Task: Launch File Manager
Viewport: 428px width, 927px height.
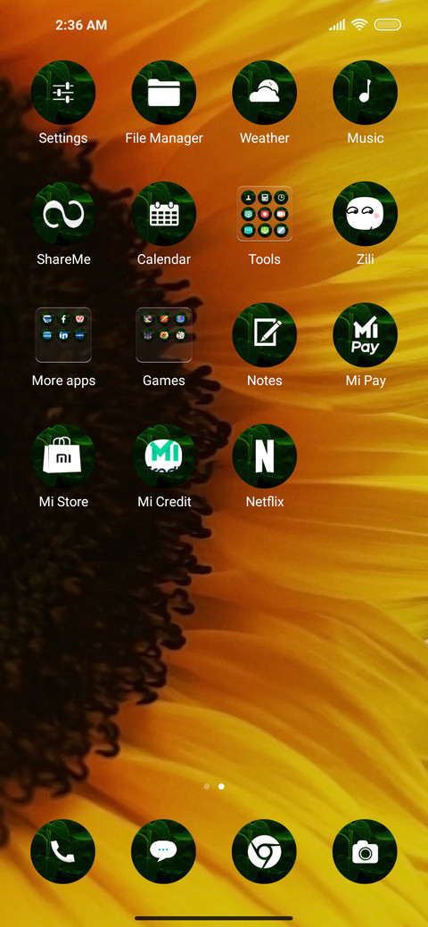Action: 164,92
